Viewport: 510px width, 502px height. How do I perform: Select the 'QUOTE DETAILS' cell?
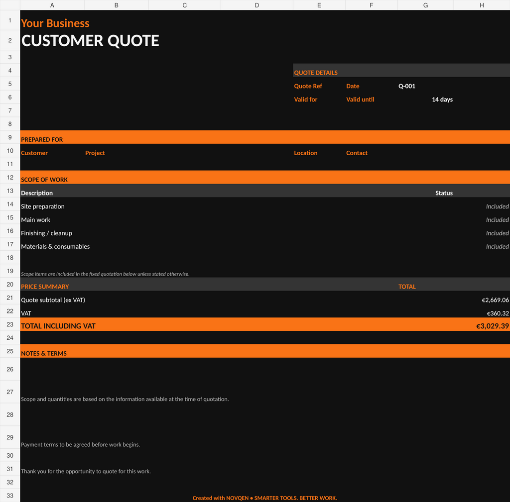tap(316, 73)
